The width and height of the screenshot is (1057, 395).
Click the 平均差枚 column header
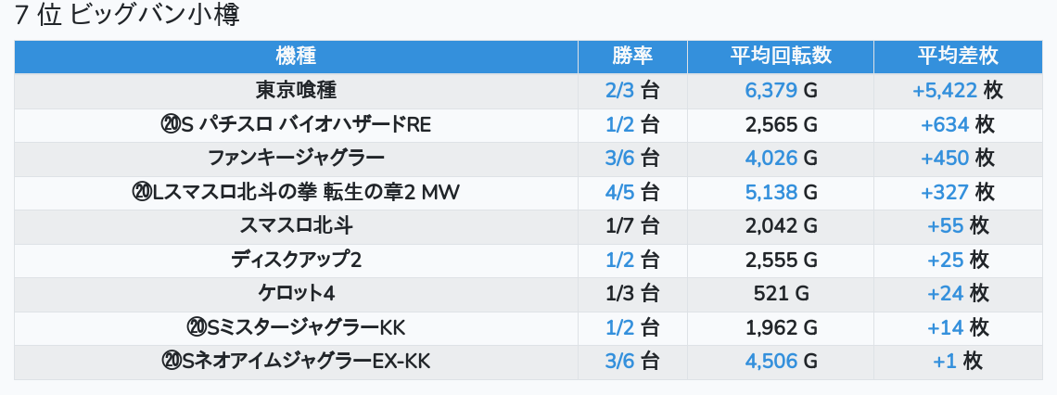tap(958, 56)
